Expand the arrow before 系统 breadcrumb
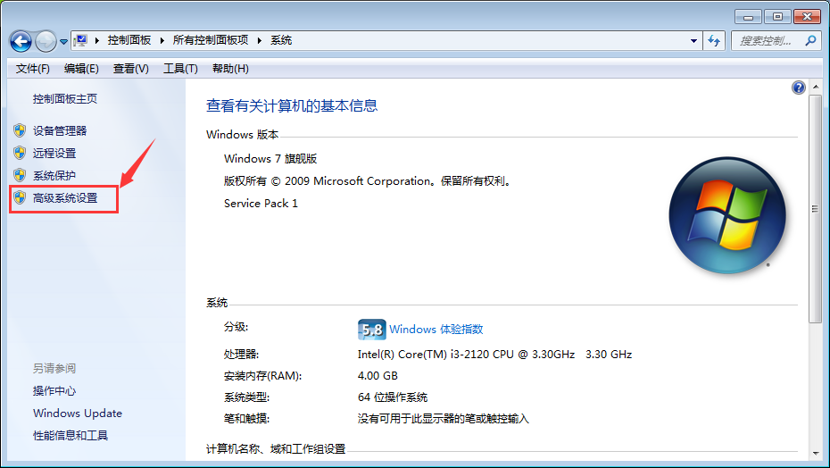830x468 pixels. [260, 40]
